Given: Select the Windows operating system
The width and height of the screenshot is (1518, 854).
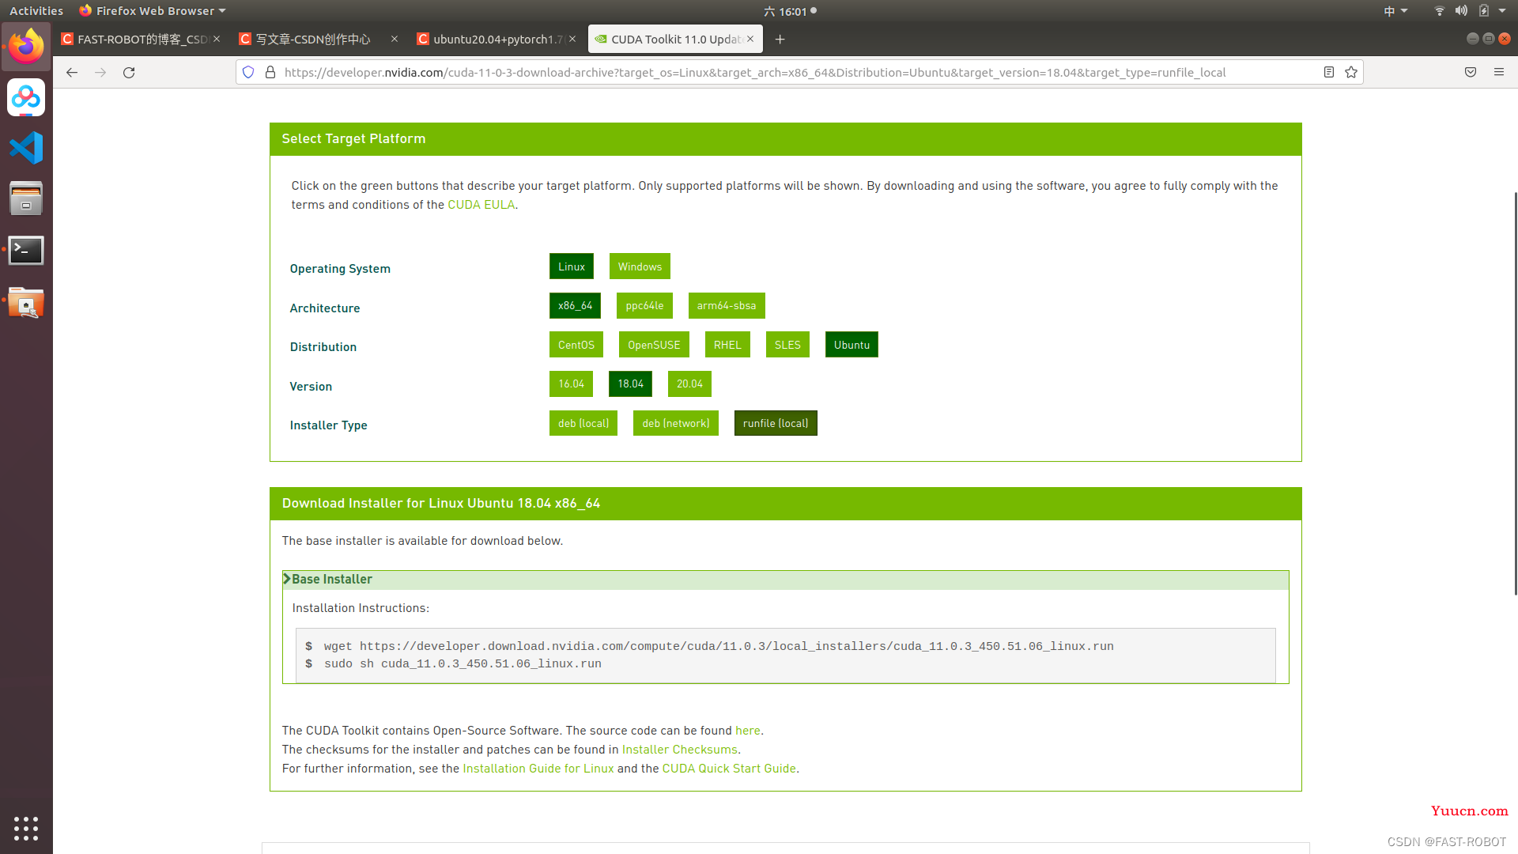Looking at the screenshot, I should [x=640, y=266].
